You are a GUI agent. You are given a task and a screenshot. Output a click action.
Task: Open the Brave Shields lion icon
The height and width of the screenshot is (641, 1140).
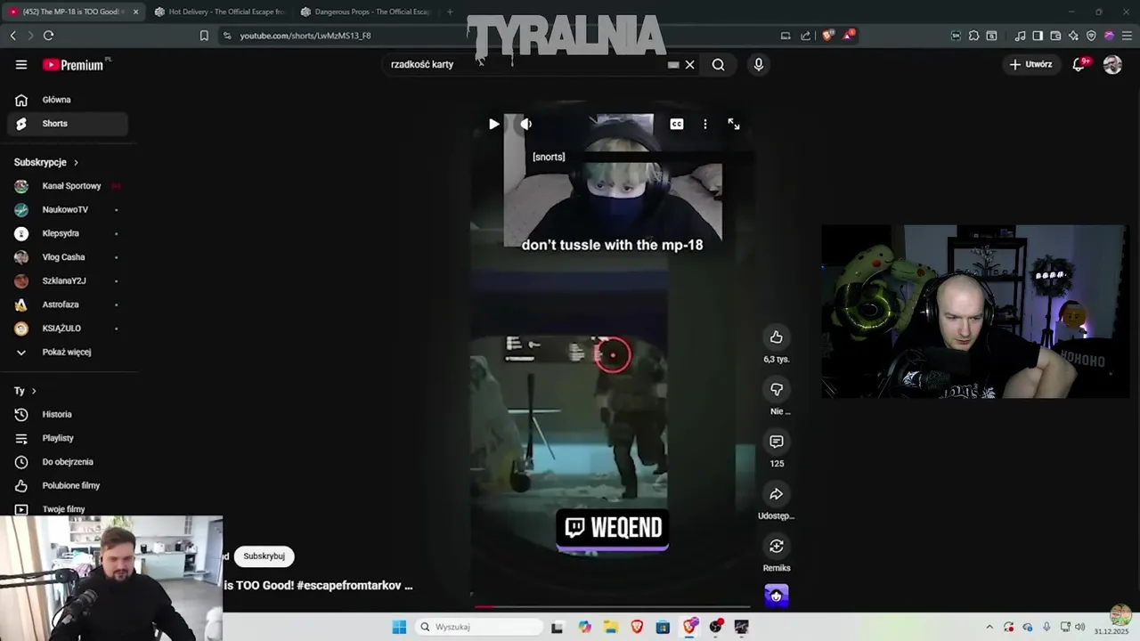pyautogui.click(x=827, y=36)
